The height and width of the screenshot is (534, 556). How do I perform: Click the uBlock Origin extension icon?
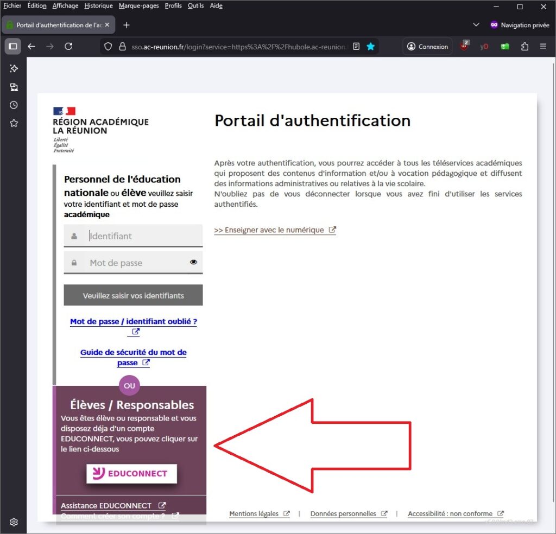click(464, 47)
